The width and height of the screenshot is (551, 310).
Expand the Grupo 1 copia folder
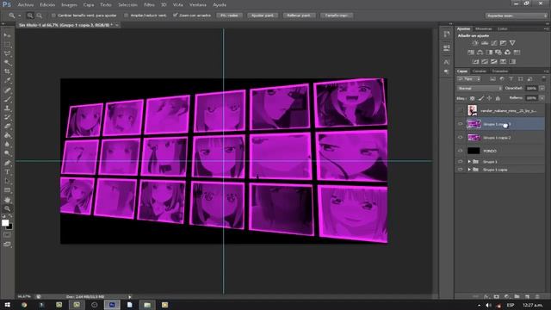click(x=469, y=170)
